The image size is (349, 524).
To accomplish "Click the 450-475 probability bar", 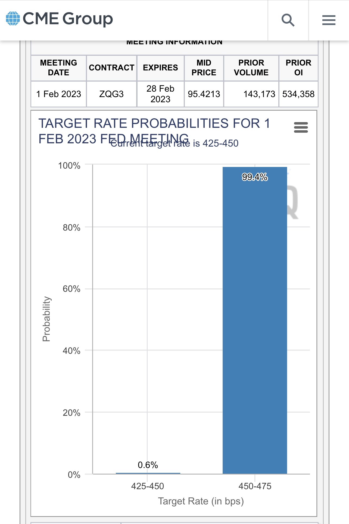I will pyautogui.click(x=255, y=321).
